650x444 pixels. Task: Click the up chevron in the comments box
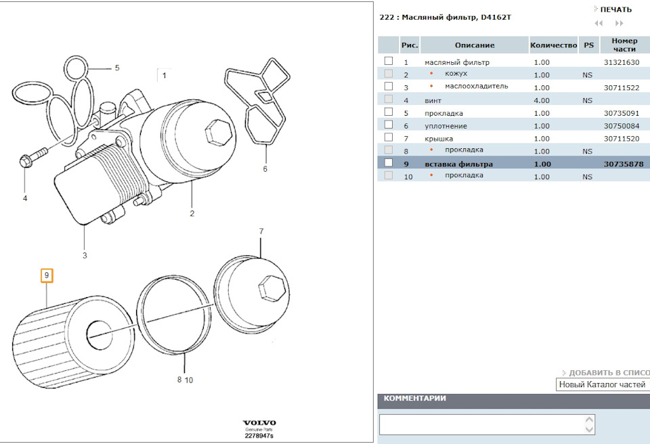pos(588,420)
